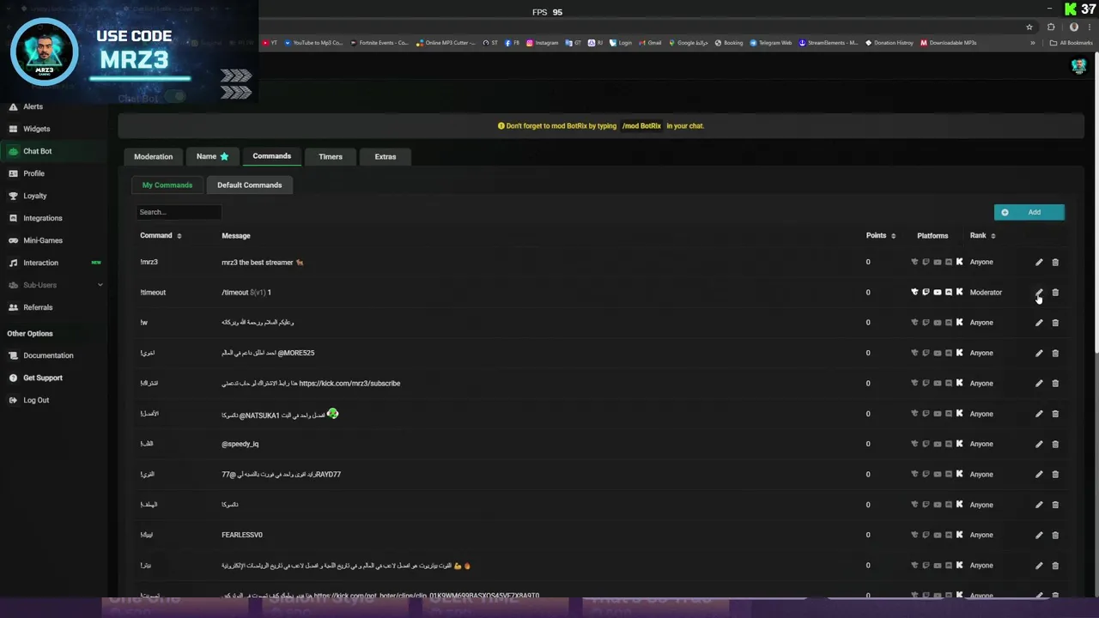Toggle Twitch platform for !mrz3 command
Viewport: 1099px width, 618px height.
coord(926,262)
